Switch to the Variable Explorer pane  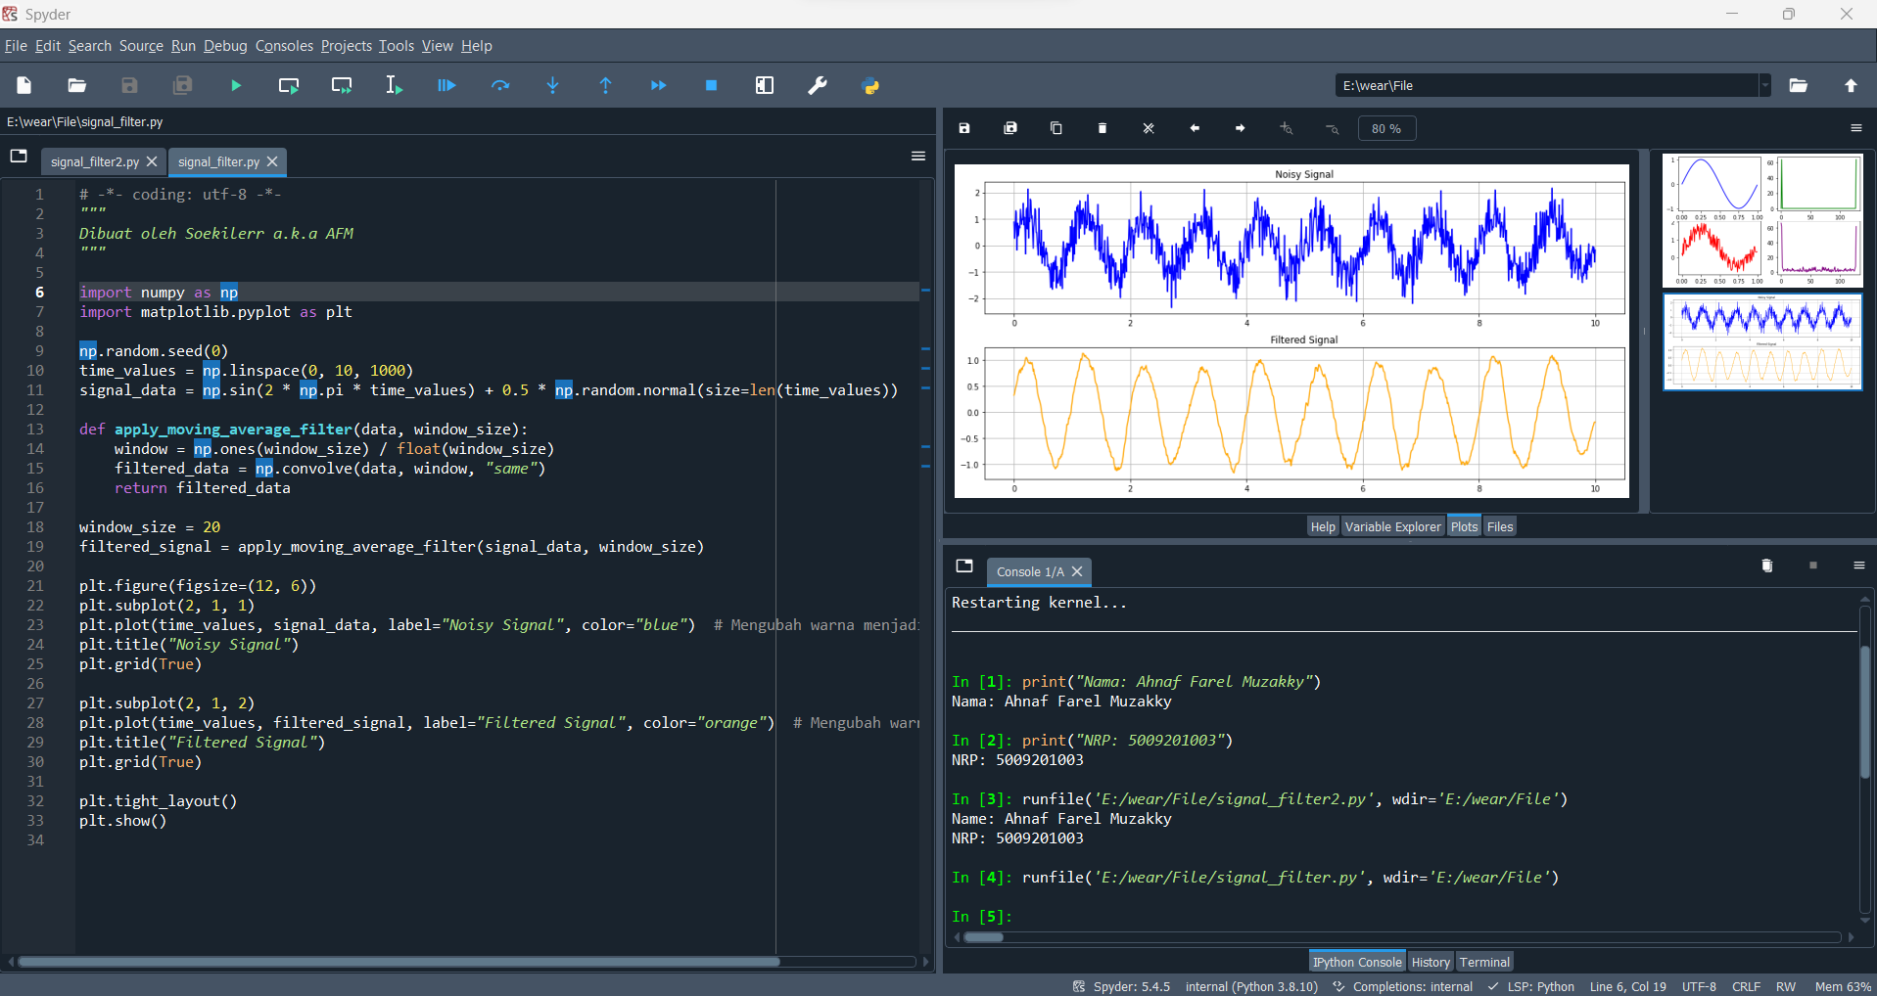pos(1392,525)
